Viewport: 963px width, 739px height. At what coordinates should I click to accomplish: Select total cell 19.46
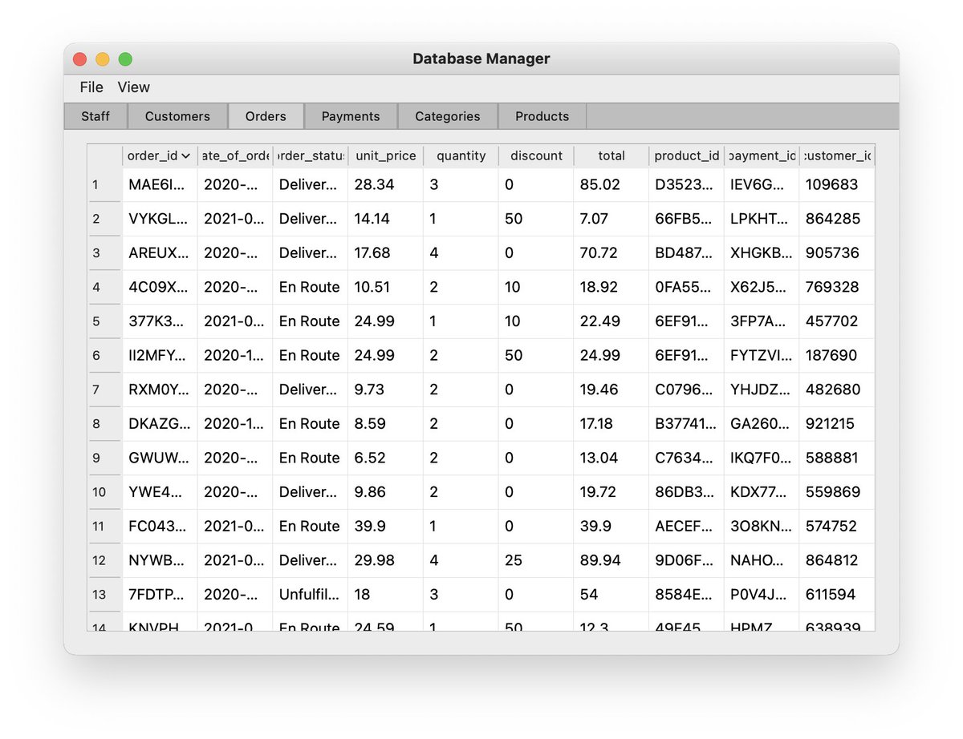612,390
